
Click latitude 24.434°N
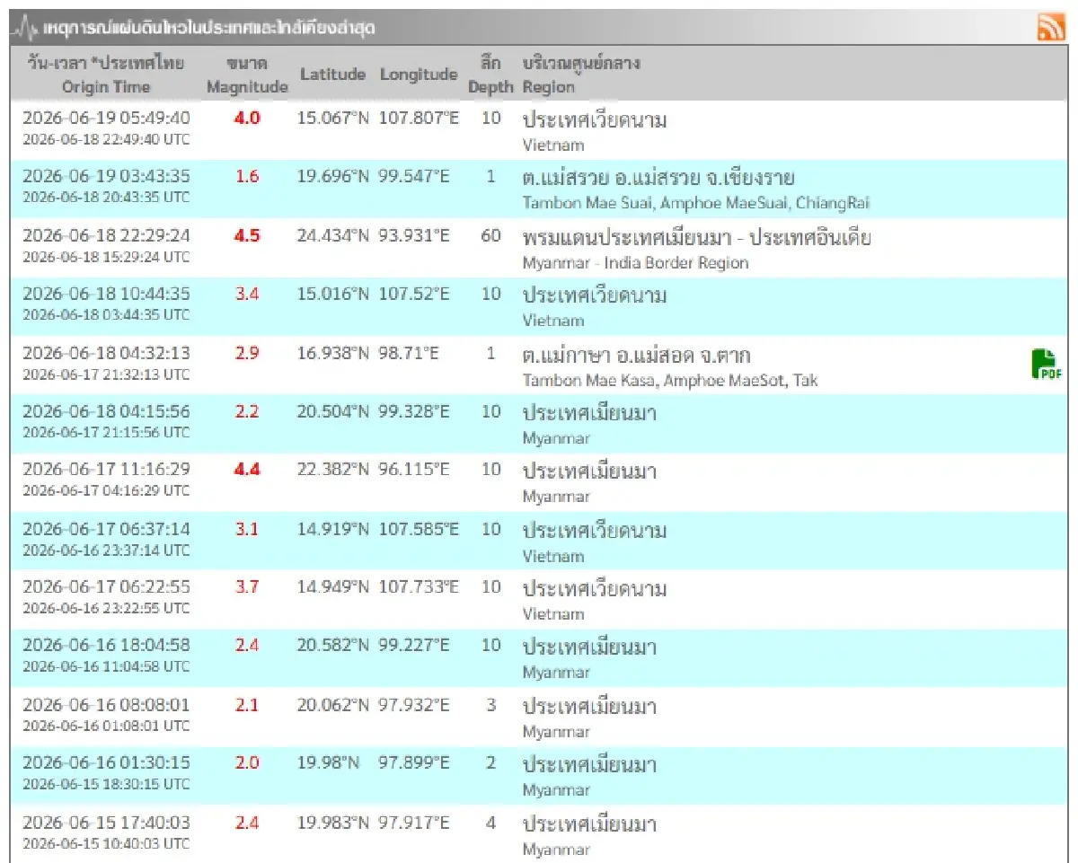[x=333, y=236]
